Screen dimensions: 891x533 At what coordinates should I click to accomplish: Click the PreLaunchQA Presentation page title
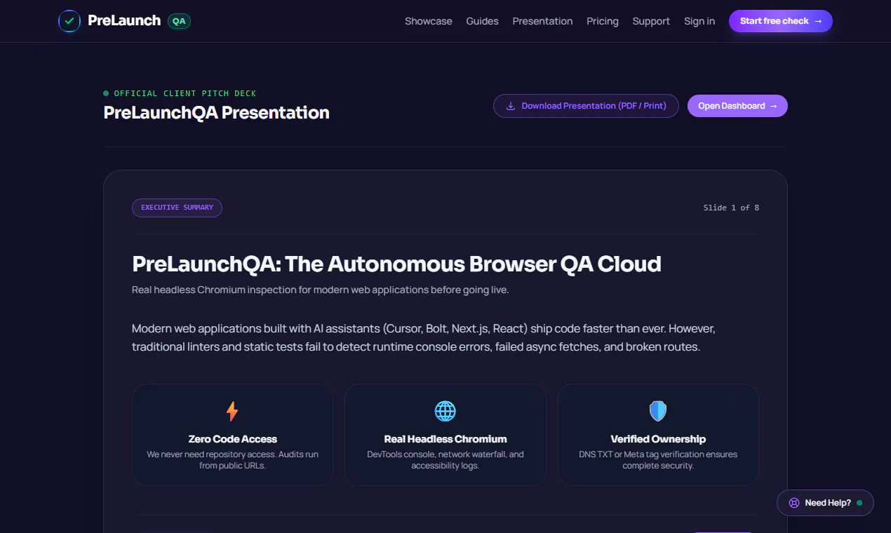pyautogui.click(x=216, y=113)
